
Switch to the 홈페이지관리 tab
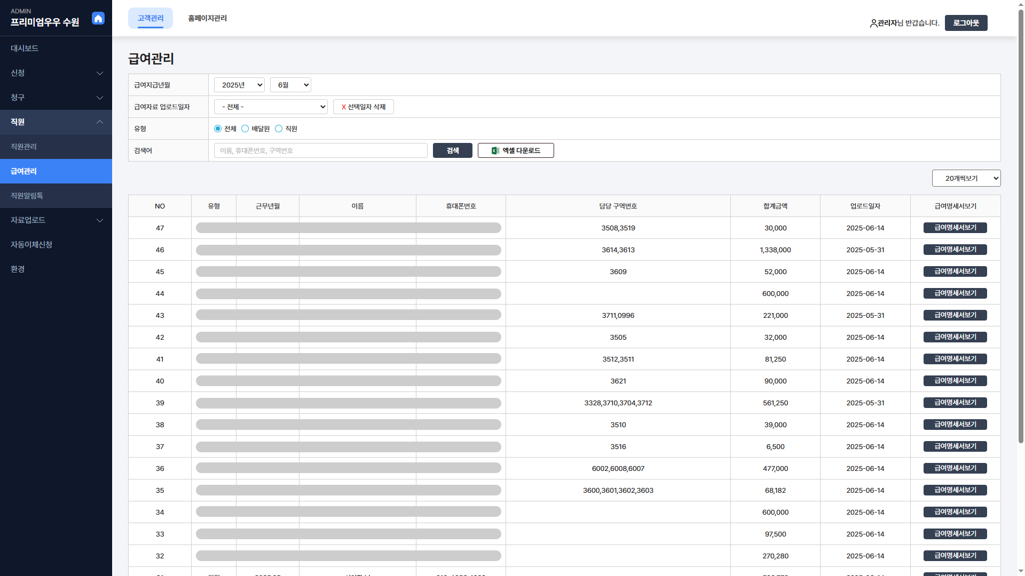[x=207, y=18]
